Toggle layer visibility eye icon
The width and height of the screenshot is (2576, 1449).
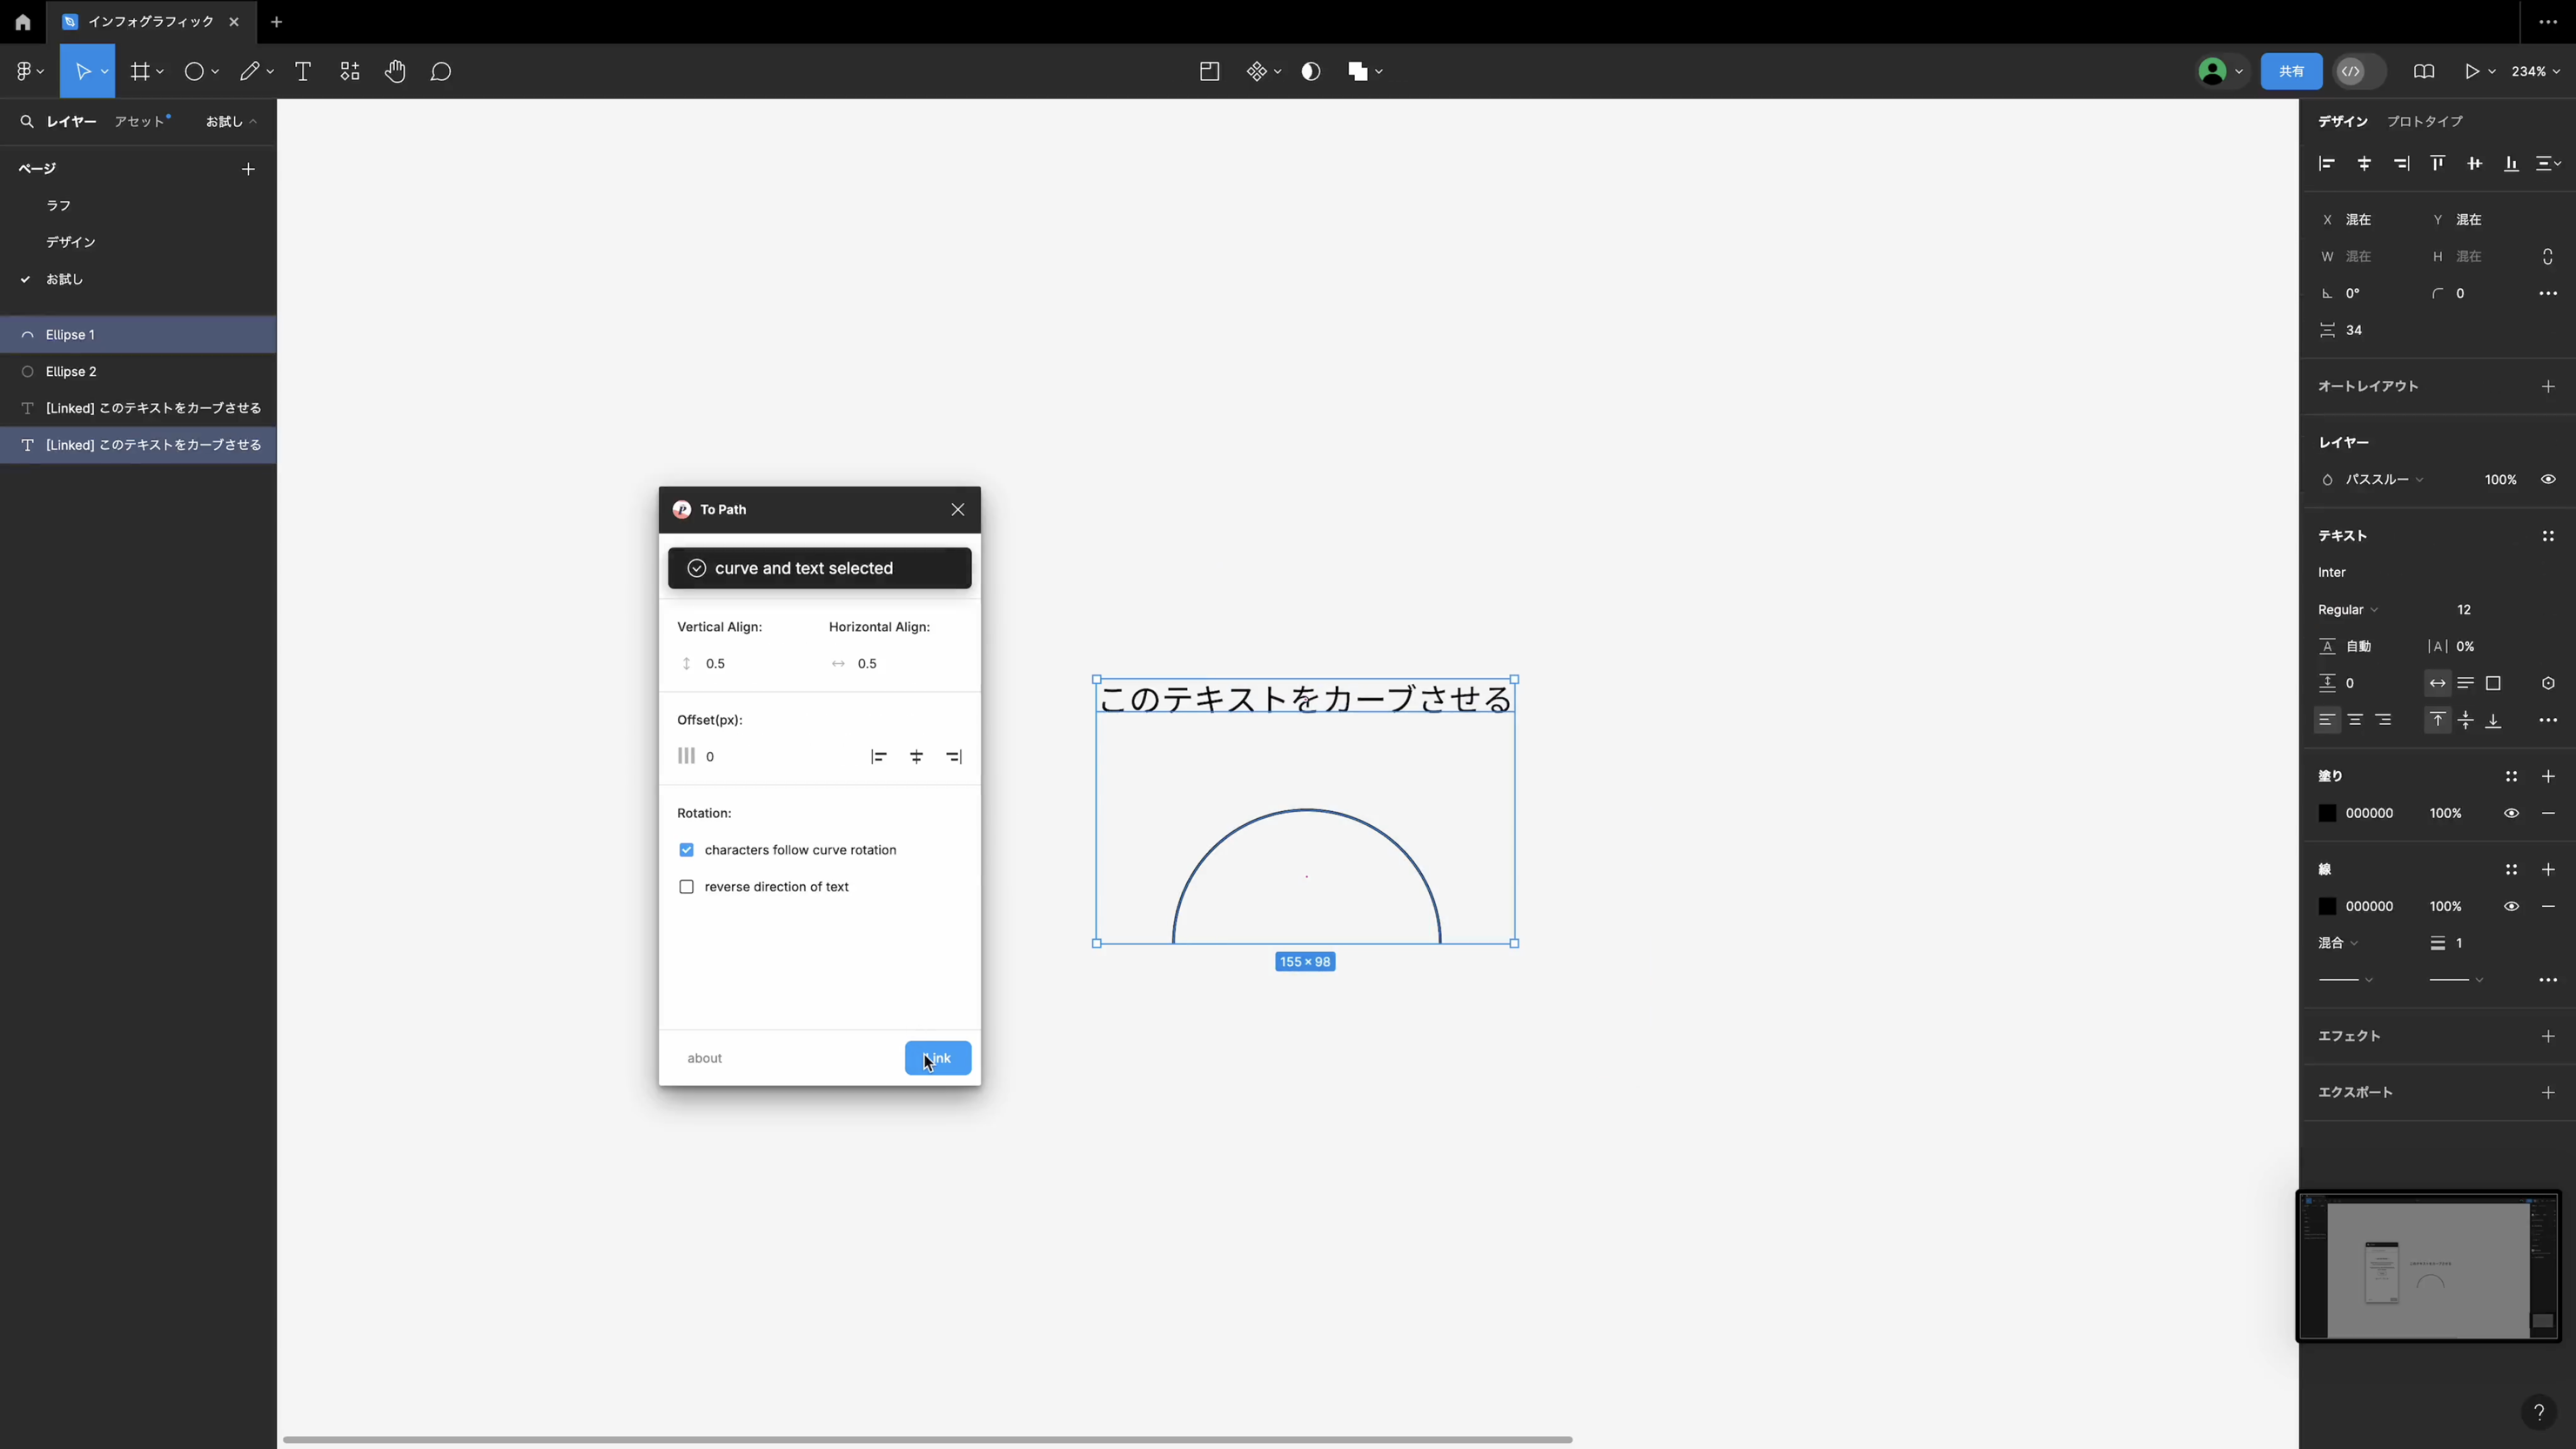[x=2548, y=480]
